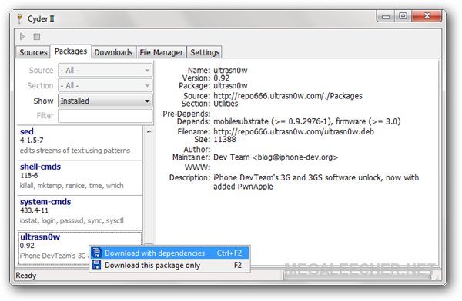Click the Cyder II title bar icon
This screenshot has height=301, width=462.
pos(19,18)
